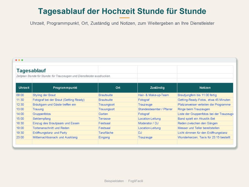Click the Fotograf cell in the 11:30 row

[157, 100]
